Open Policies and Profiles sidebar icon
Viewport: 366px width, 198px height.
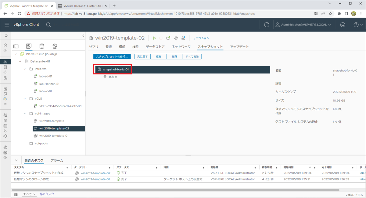pos(5,89)
